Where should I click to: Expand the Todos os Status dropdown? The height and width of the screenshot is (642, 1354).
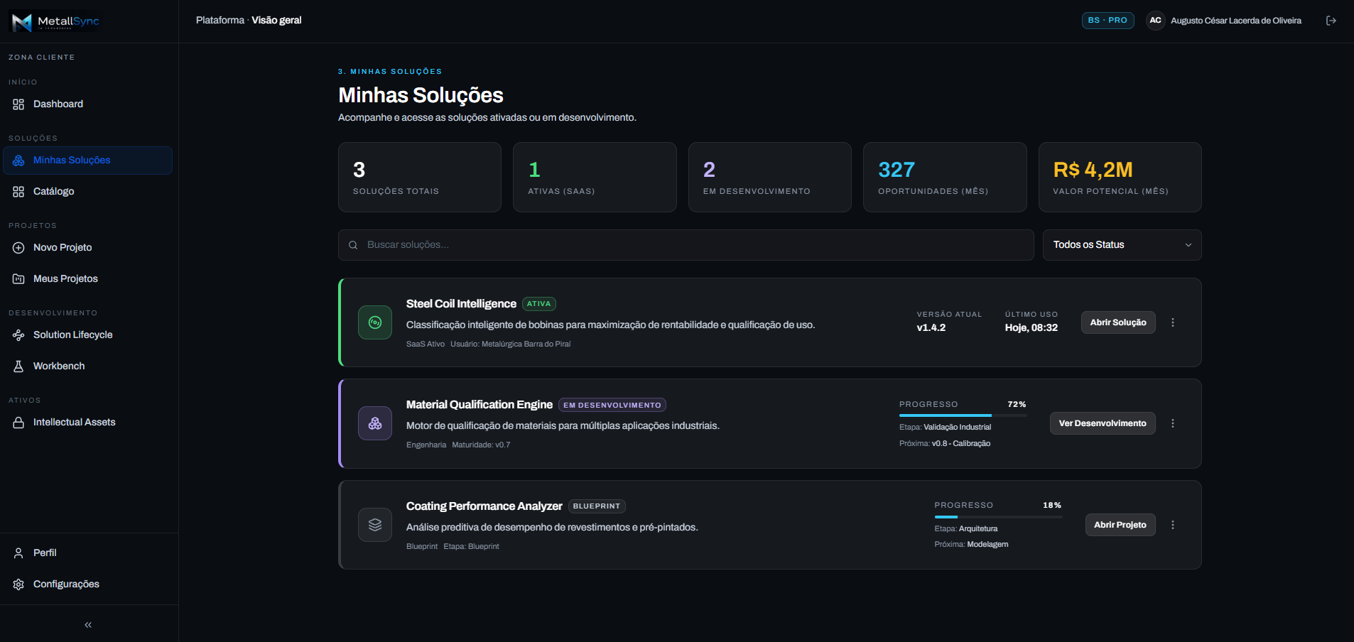tap(1122, 245)
